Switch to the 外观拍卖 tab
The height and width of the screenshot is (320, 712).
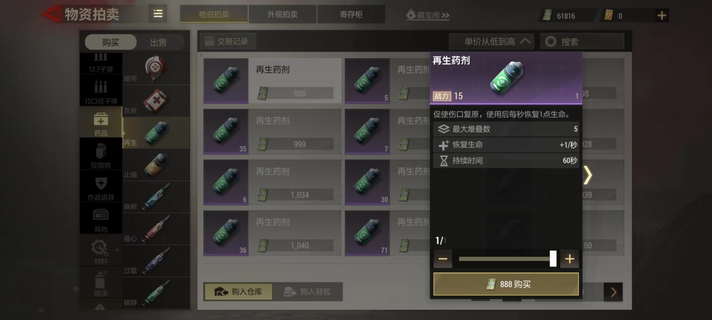click(282, 14)
